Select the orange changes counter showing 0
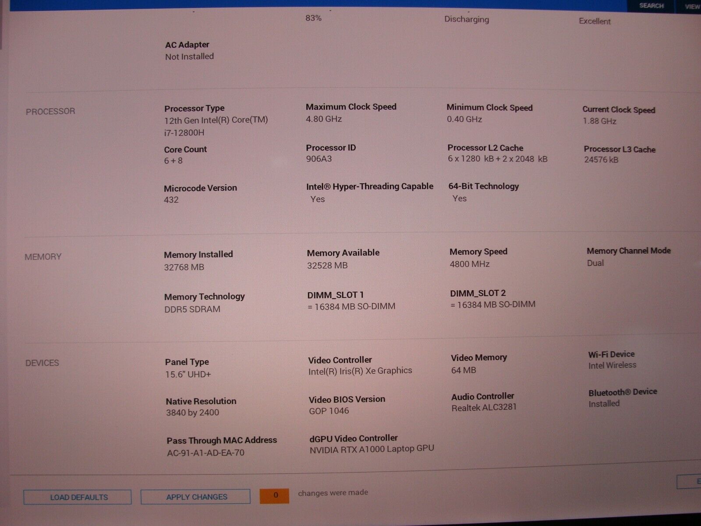Screen dimensions: 701x526 pos(275,495)
